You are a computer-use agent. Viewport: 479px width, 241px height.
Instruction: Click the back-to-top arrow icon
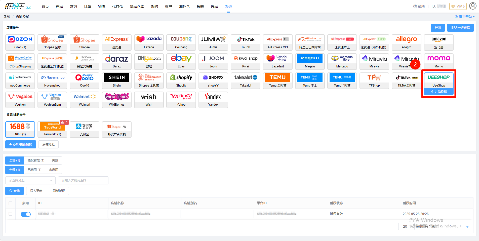[467, 226]
